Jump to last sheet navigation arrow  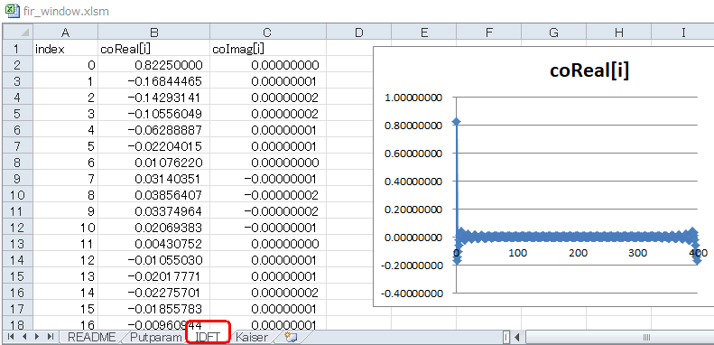51,337
